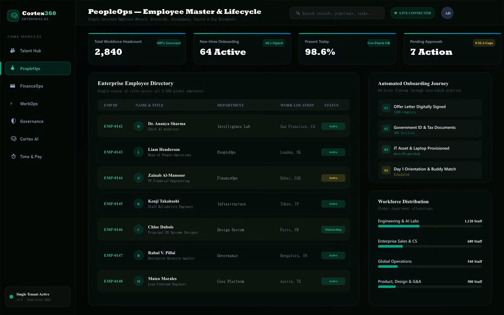The height and width of the screenshot is (315, 504).
Task: Click the Enterprise Sales & CS progress bar
Action: click(430, 246)
